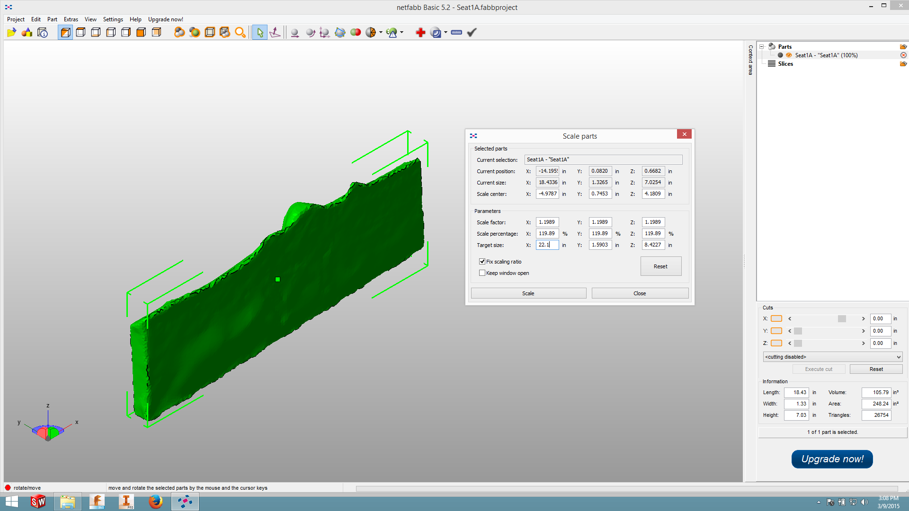The image size is (909, 511).
Task: Close Scale parts dialog with red X
Action: click(684, 134)
